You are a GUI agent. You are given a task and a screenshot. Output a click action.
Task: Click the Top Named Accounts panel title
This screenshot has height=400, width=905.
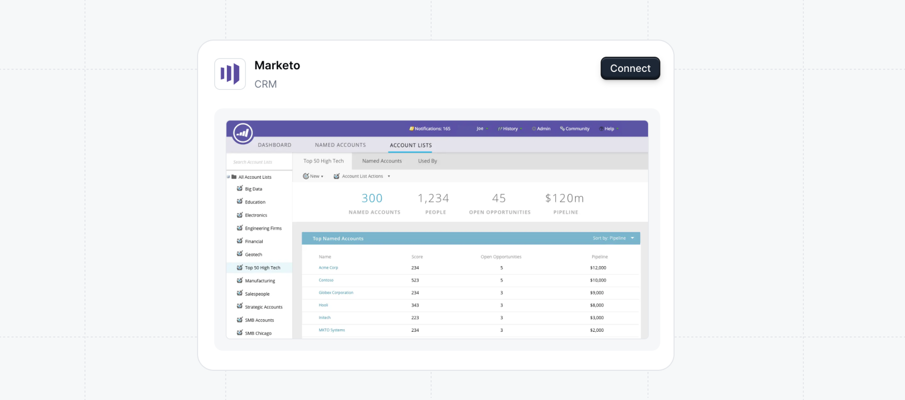click(x=338, y=239)
